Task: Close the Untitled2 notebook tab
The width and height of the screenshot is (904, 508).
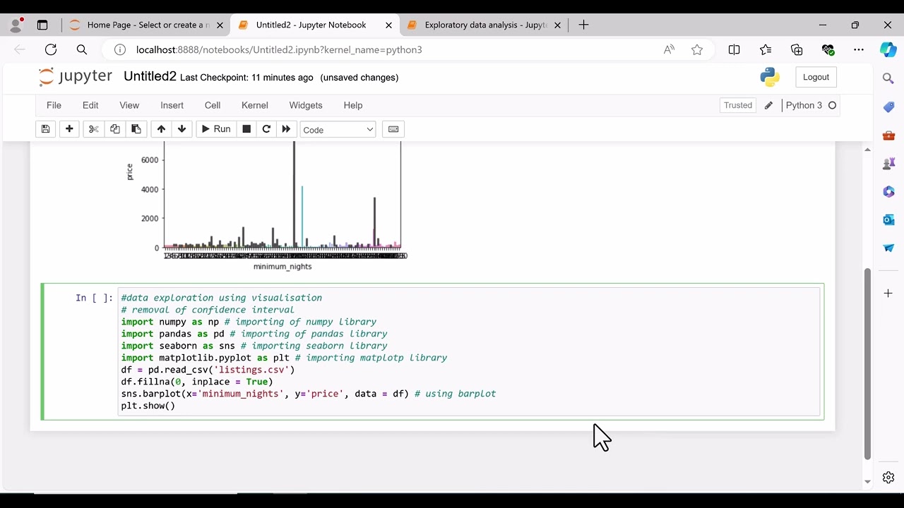Action: pyautogui.click(x=388, y=25)
